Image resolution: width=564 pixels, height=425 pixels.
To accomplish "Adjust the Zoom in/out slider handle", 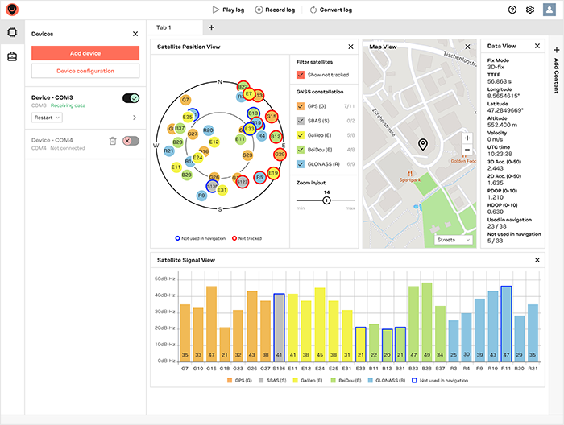I will (x=326, y=200).
